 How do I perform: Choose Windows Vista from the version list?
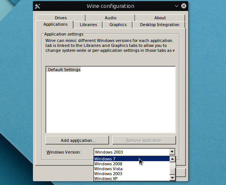(132, 169)
